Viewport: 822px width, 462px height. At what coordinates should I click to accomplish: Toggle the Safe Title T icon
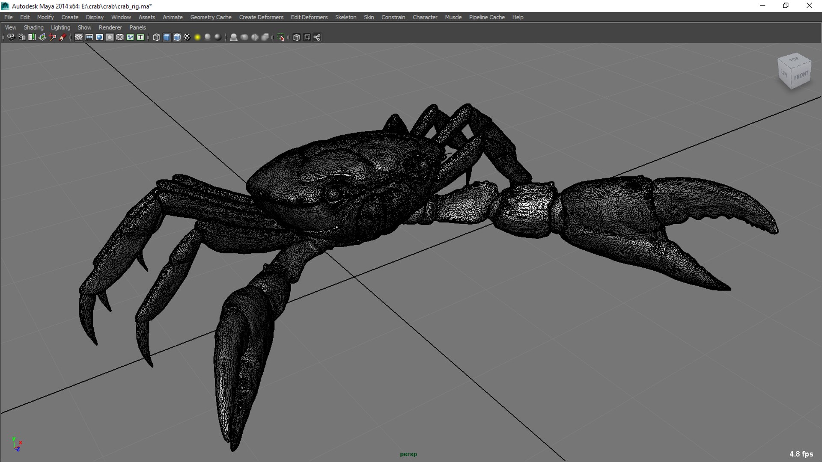140,37
